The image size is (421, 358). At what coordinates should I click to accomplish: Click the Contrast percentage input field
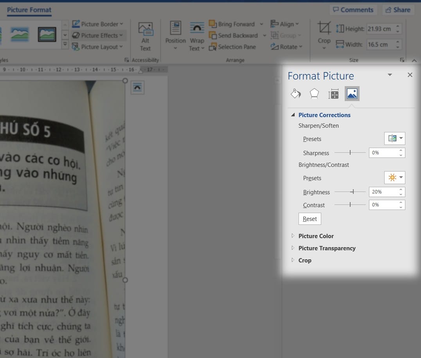point(383,205)
